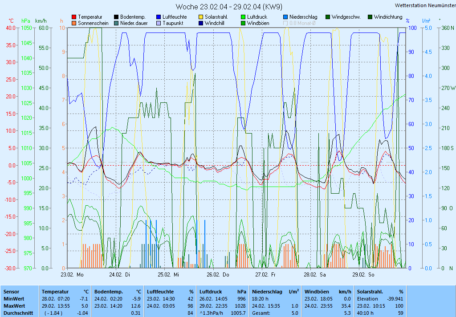
Task: Click the black Bodentemp. legend swatch
Action: point(116,17)
